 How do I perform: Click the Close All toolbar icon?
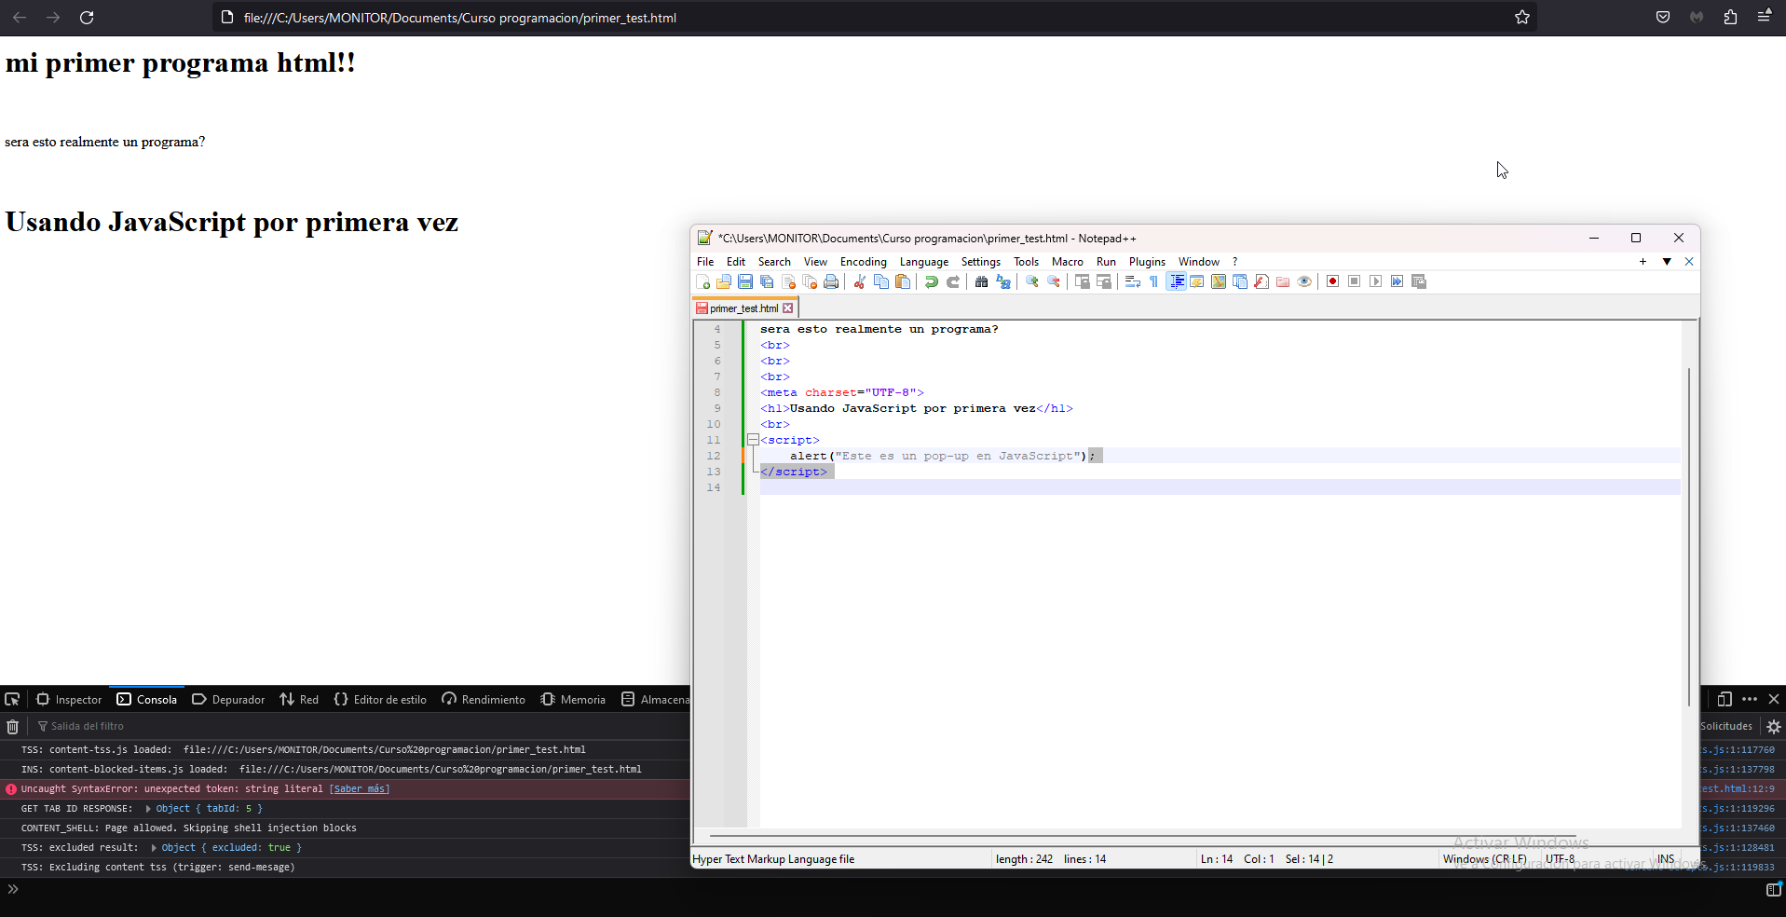pyautogui.click(x=810, y=281)
